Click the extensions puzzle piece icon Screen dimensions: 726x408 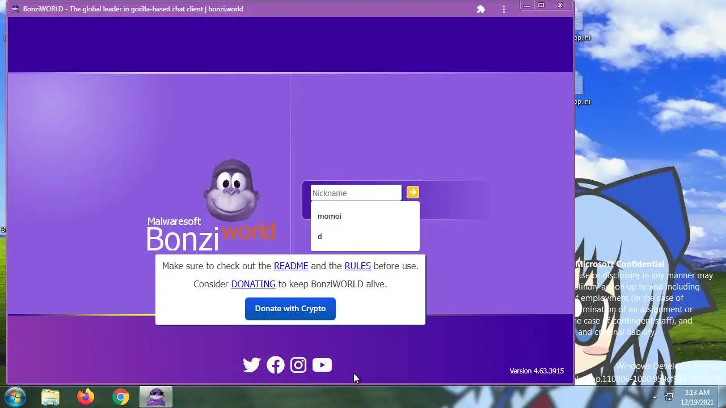481,9
